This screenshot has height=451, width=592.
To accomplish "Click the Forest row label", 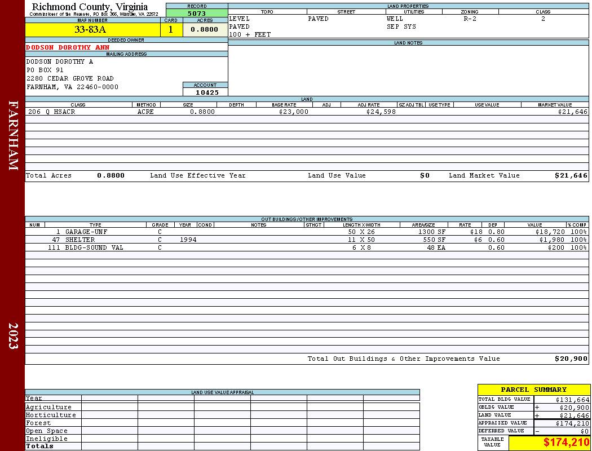I will (x=38, y=423).
